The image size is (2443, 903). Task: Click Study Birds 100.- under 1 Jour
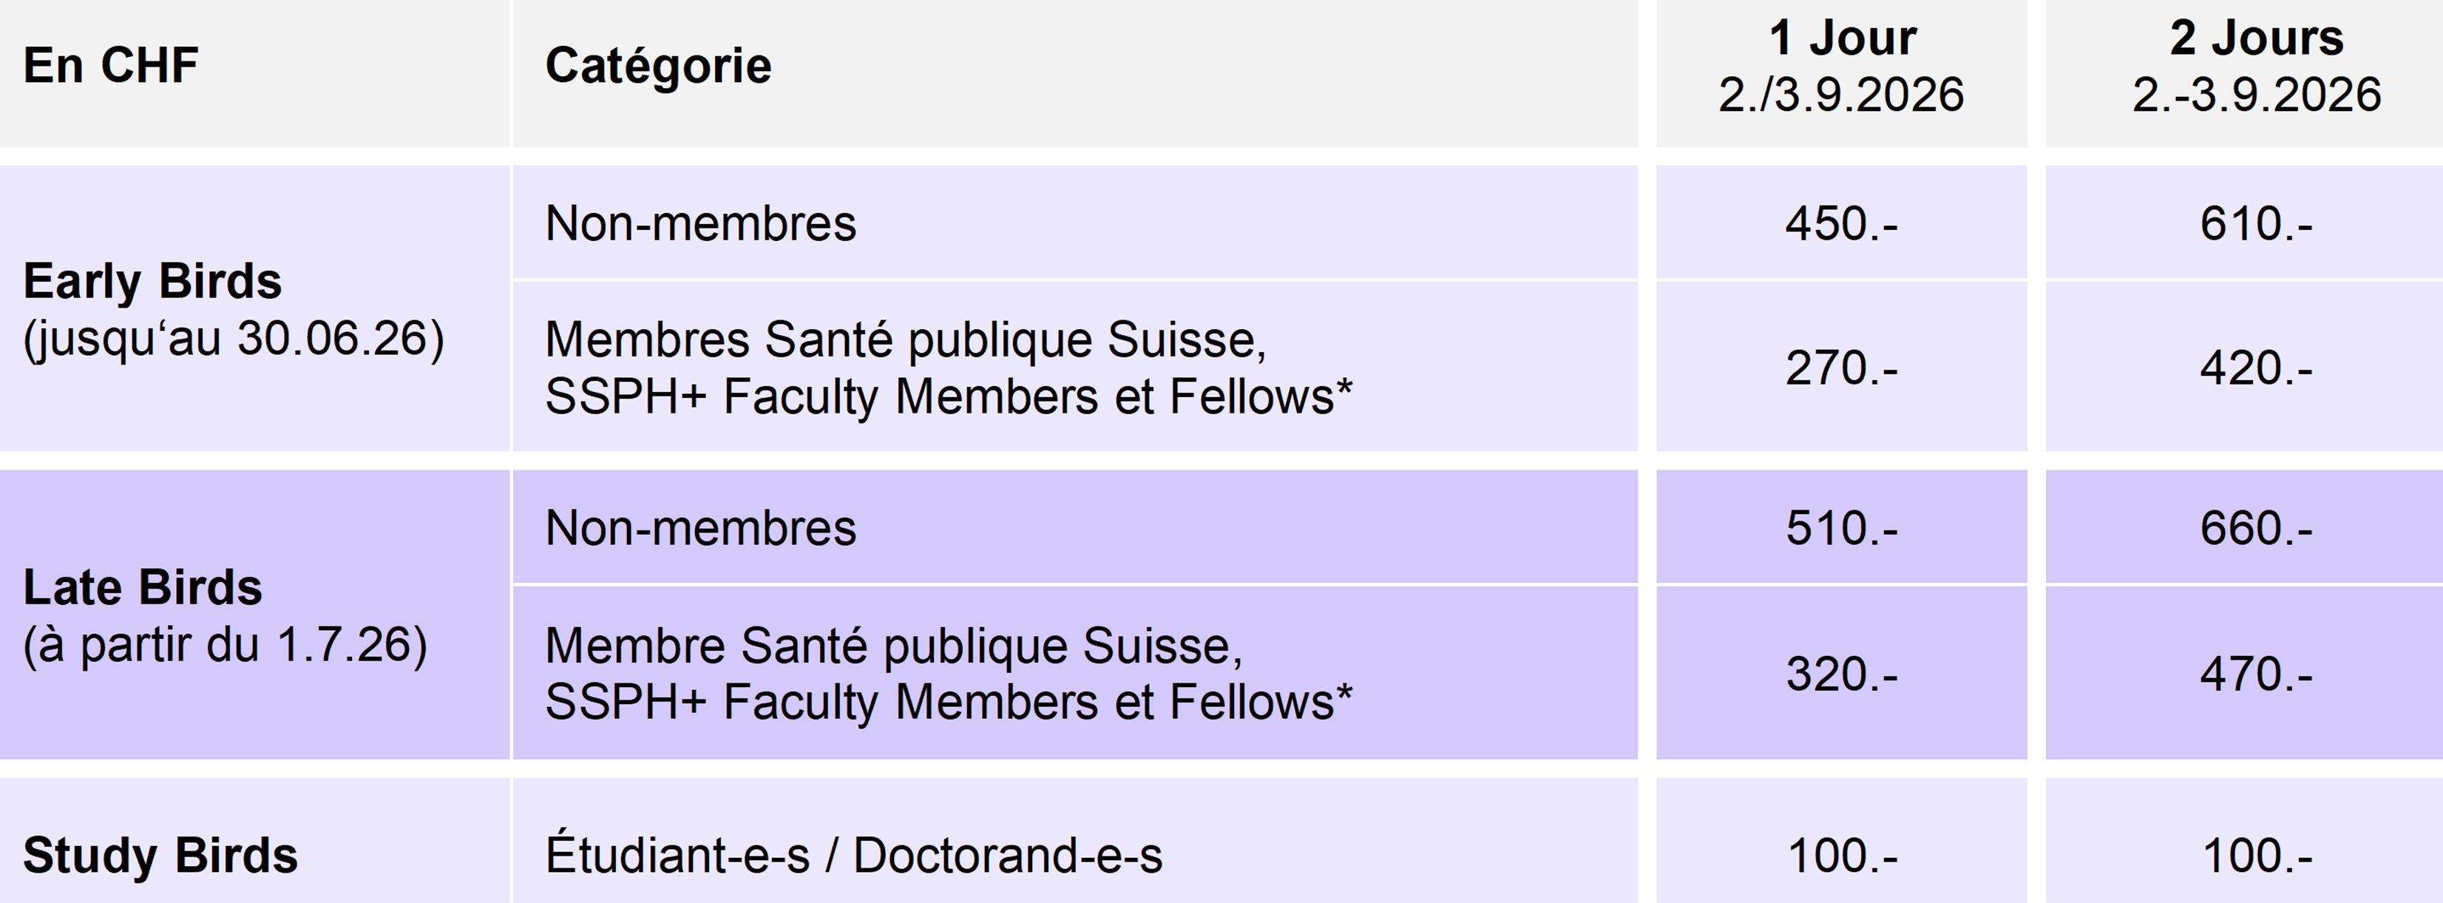1841,856
